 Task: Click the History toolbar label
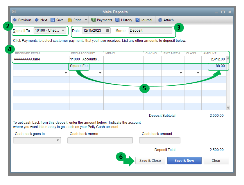pyautogui.click(x=127, y=20)
